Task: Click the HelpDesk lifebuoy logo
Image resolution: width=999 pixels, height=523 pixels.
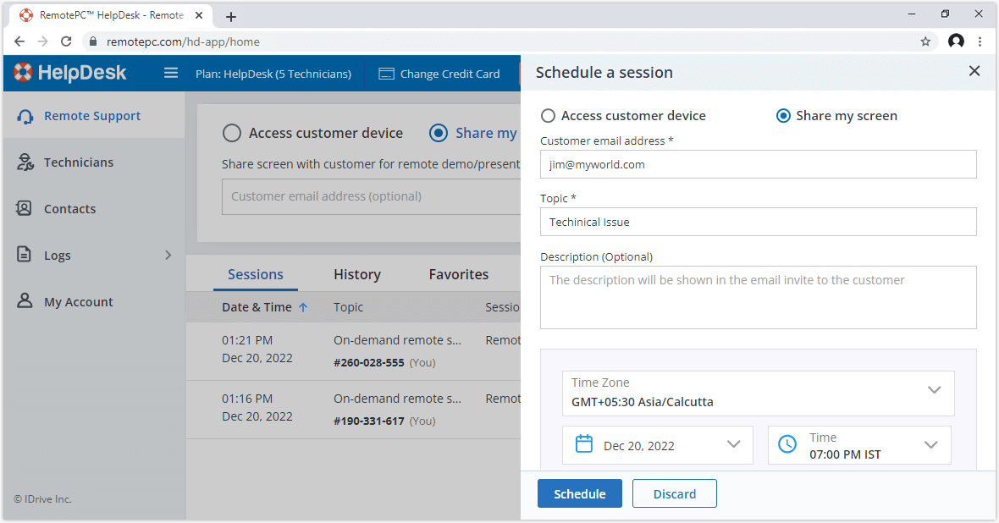Action: [x=23, y=73]
